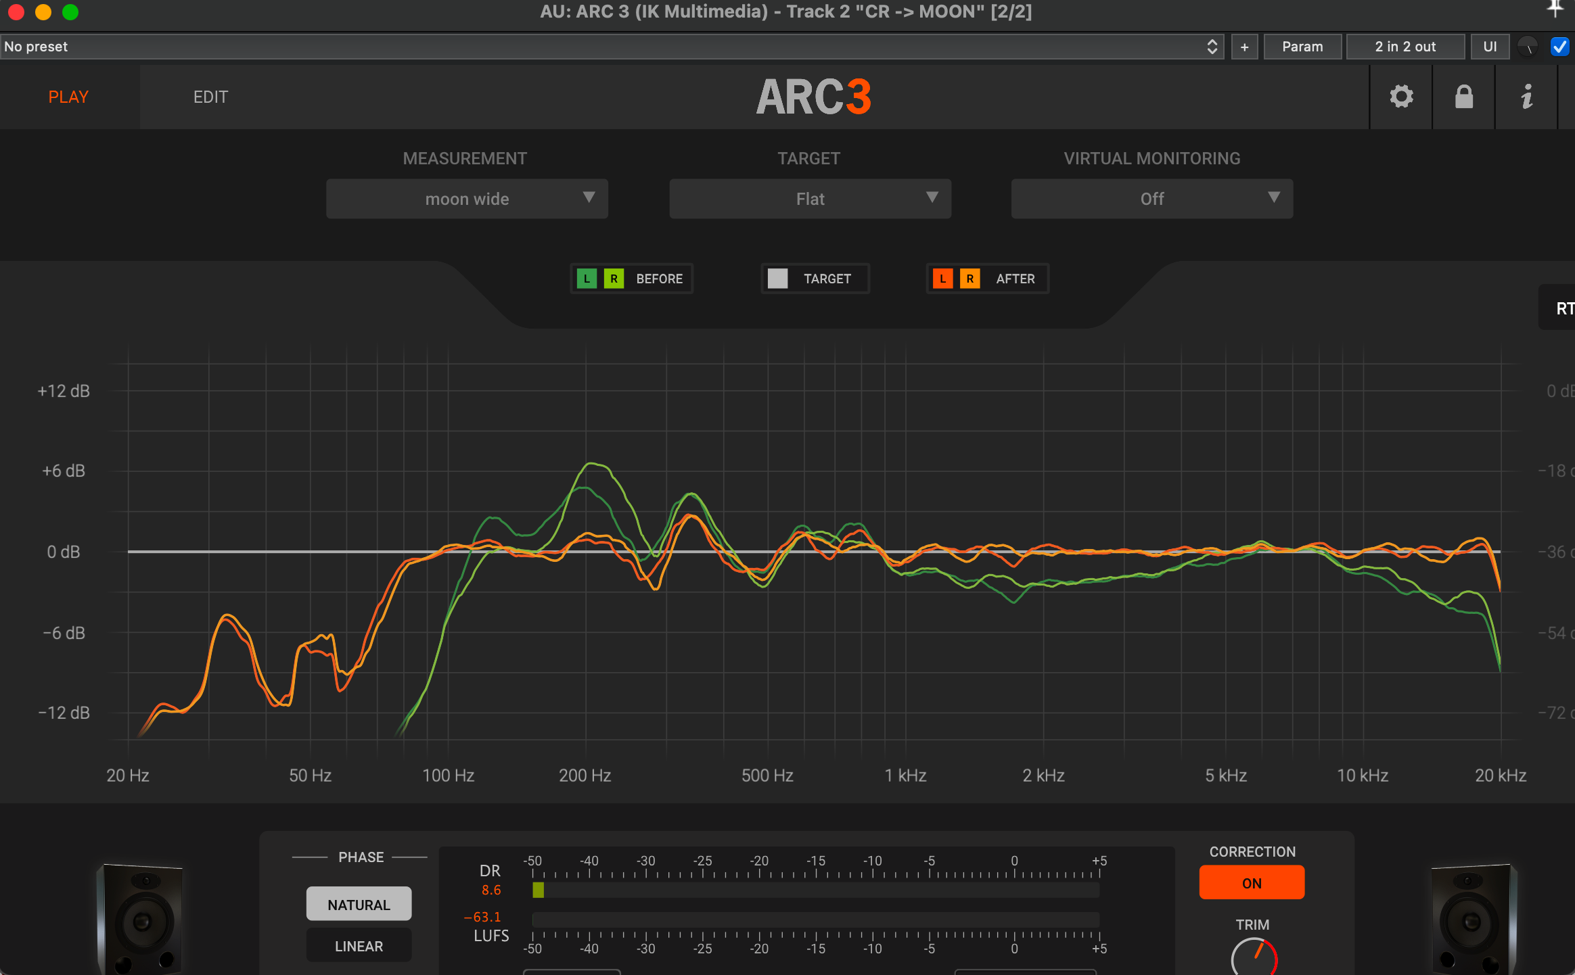Select NATURAL phase mode

point(359,904)
